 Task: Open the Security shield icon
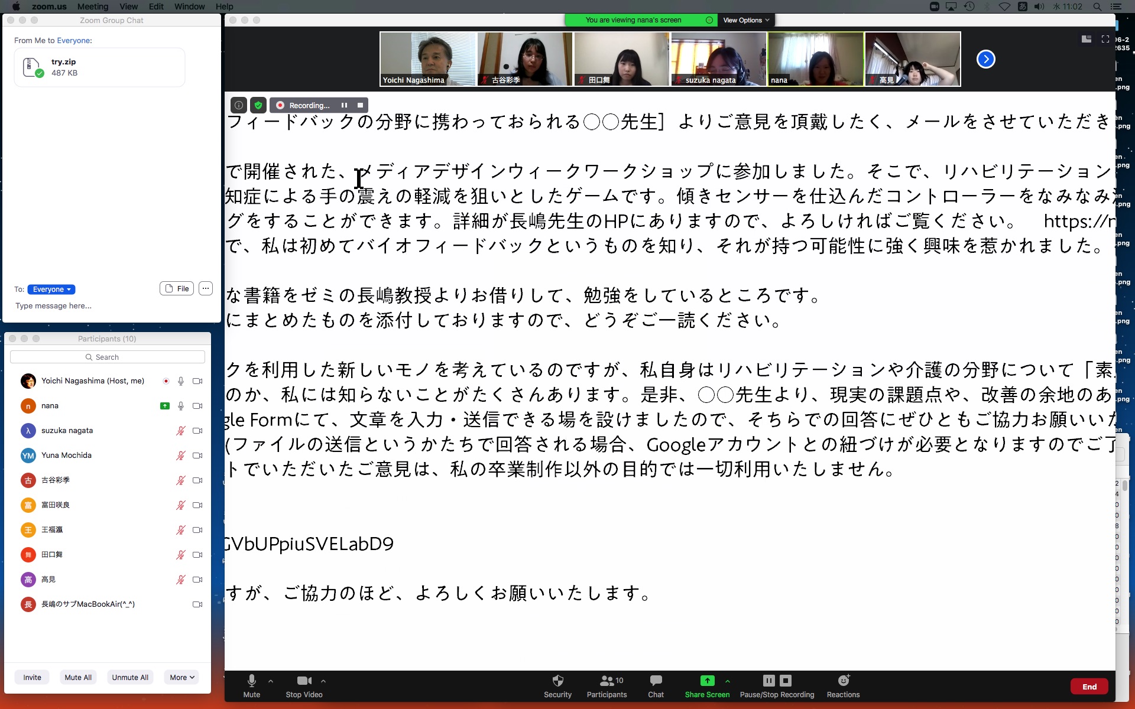[557, 681]
